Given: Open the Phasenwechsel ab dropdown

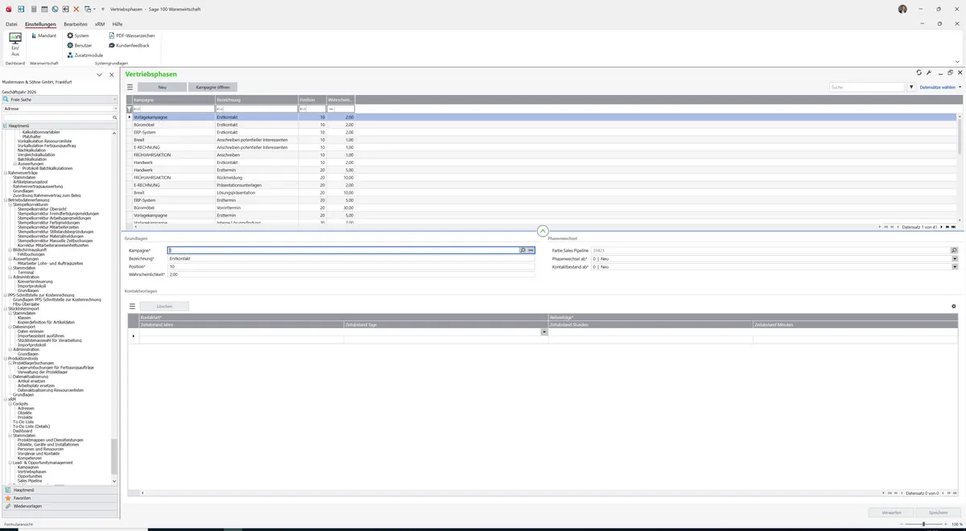Looking at the screenshot, I should pos(955,258).
